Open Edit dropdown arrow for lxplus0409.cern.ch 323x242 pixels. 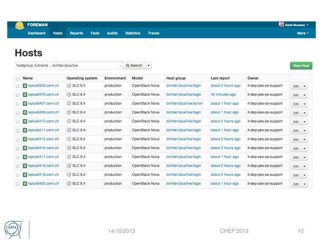tap(304, 113)
